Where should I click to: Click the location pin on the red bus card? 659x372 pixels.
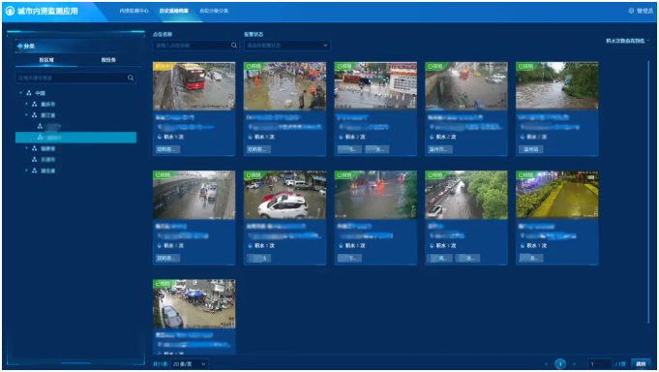click(160, 127)
